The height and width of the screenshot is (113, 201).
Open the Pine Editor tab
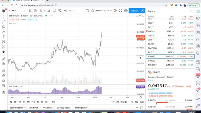pos(47,108)
